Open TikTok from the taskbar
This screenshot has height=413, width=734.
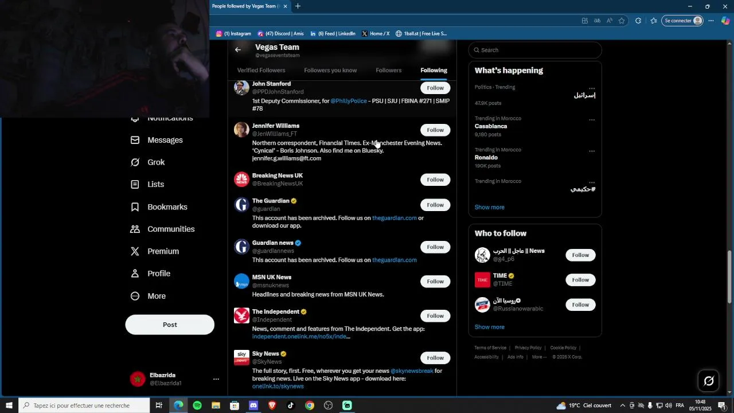(291, 406)
